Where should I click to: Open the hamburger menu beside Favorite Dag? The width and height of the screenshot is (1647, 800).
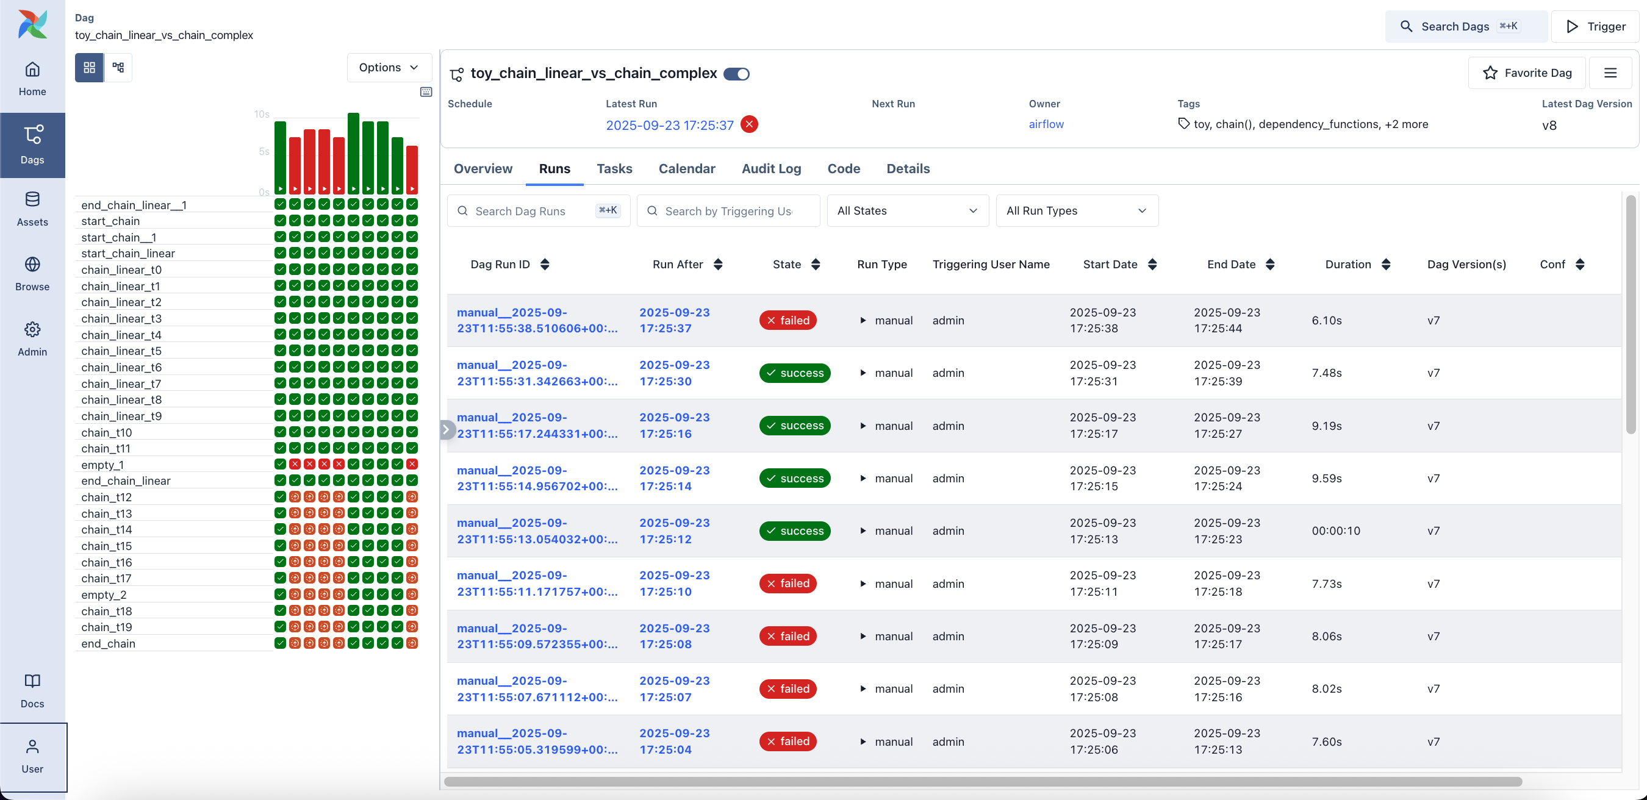[1610, 73]
